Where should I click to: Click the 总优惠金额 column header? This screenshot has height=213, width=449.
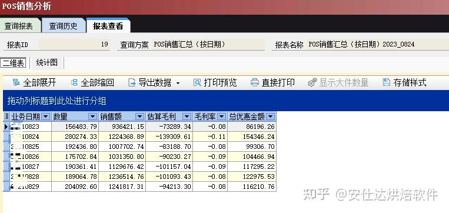pyautogui.click(x=252, y=117)
